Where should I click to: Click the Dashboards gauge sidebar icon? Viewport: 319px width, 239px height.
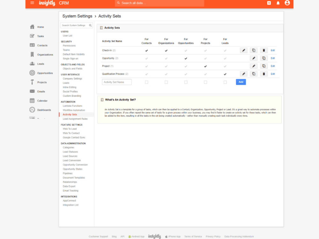32,110
